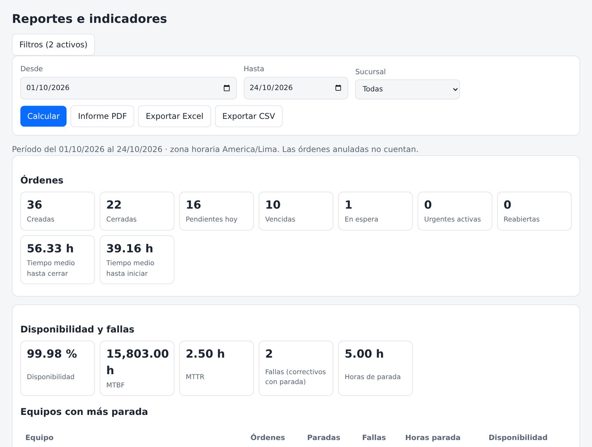592x447 pixels.
Task: Click the Órdenes column header
Action: tap(268, 438)
